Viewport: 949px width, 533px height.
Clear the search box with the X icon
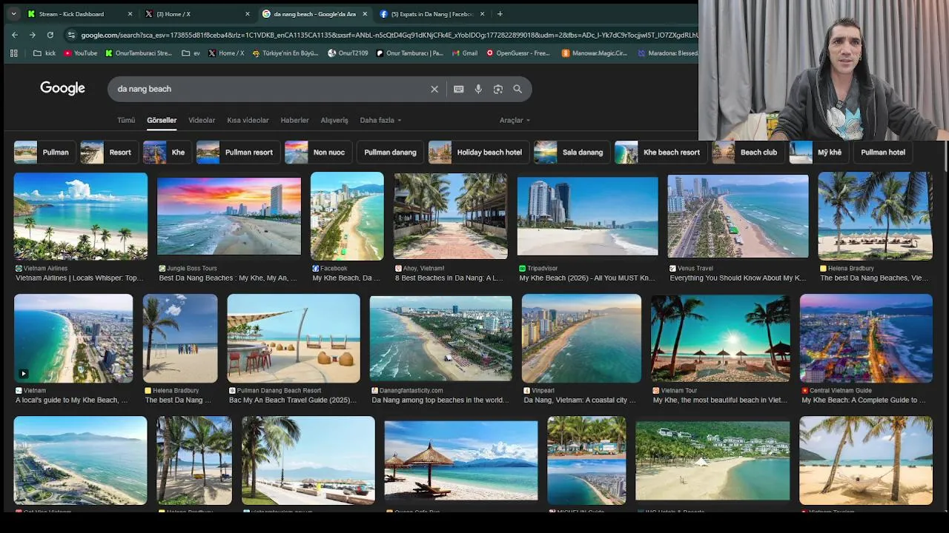(x=434, y=89)
